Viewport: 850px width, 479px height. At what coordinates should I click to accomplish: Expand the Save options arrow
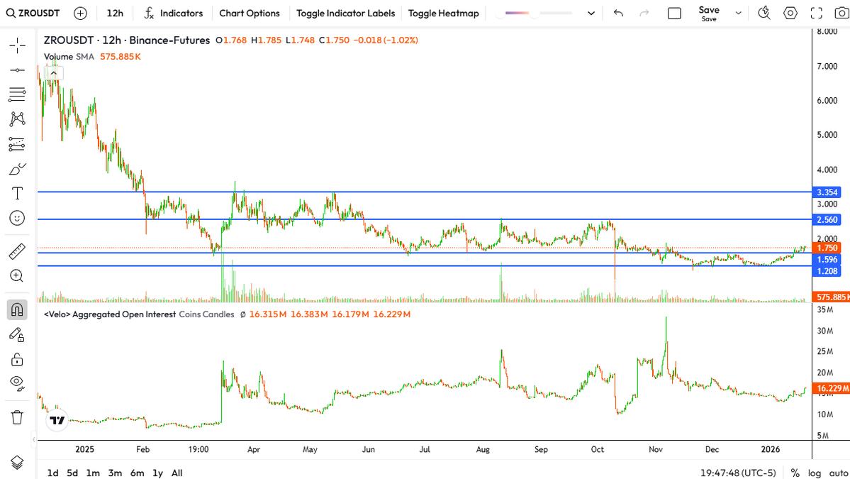(739, 13)
